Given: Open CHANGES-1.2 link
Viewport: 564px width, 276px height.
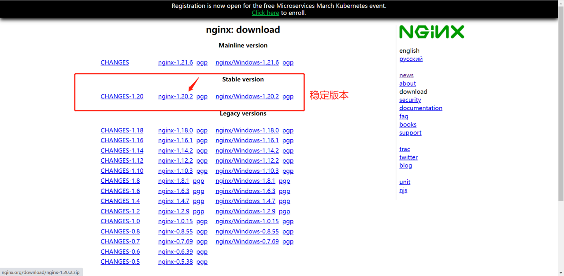Looking at the screenshot, I should pyautogui.click(x=120, y=211).
